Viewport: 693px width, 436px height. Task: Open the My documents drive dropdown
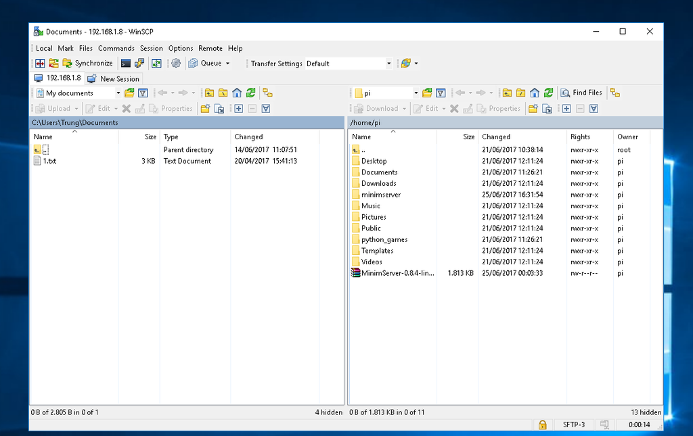point(118,93)
